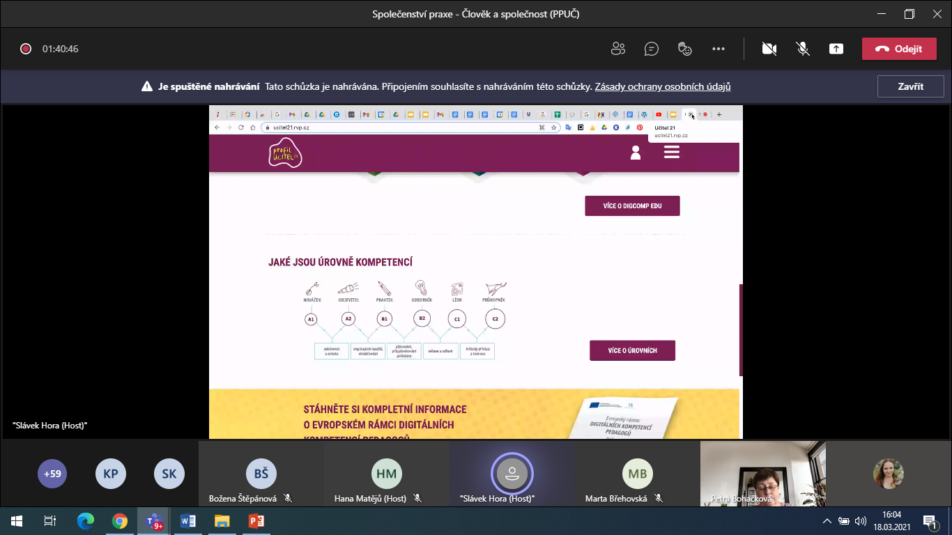This screenshot has height=535, width=952.
Task: Open the system volume control
Action: [860, 521]
